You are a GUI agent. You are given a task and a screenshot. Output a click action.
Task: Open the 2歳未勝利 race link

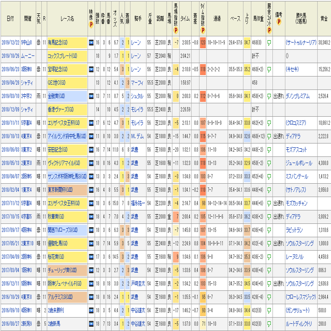tap(56, 310)
